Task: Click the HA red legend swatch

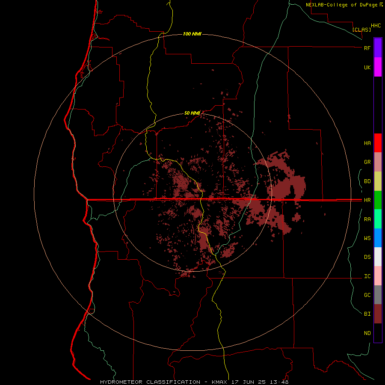Action: click(x=378, y=143)
